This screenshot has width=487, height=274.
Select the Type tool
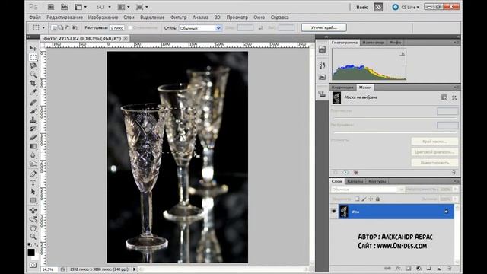(33, 183)
